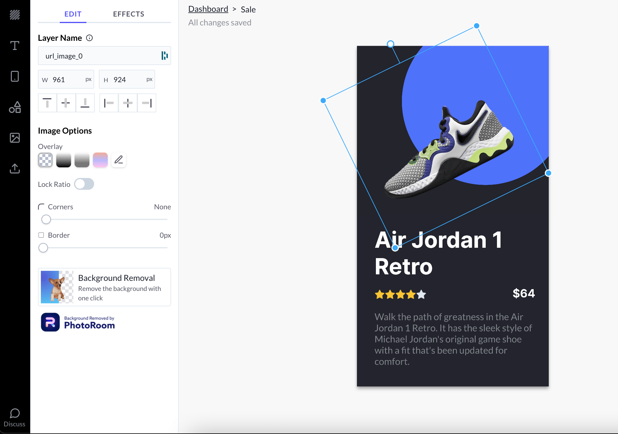Go to Dashboard breadcrumb link
Viewport: 618px width, 434px height.
[x=208, y=9]
